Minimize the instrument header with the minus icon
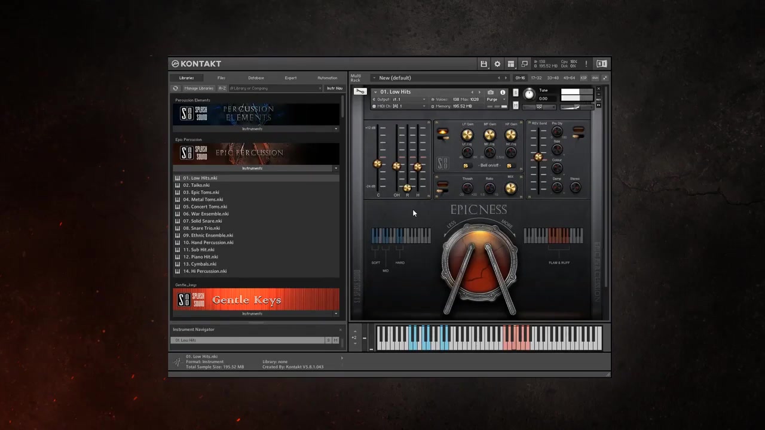 coord(598,94)
